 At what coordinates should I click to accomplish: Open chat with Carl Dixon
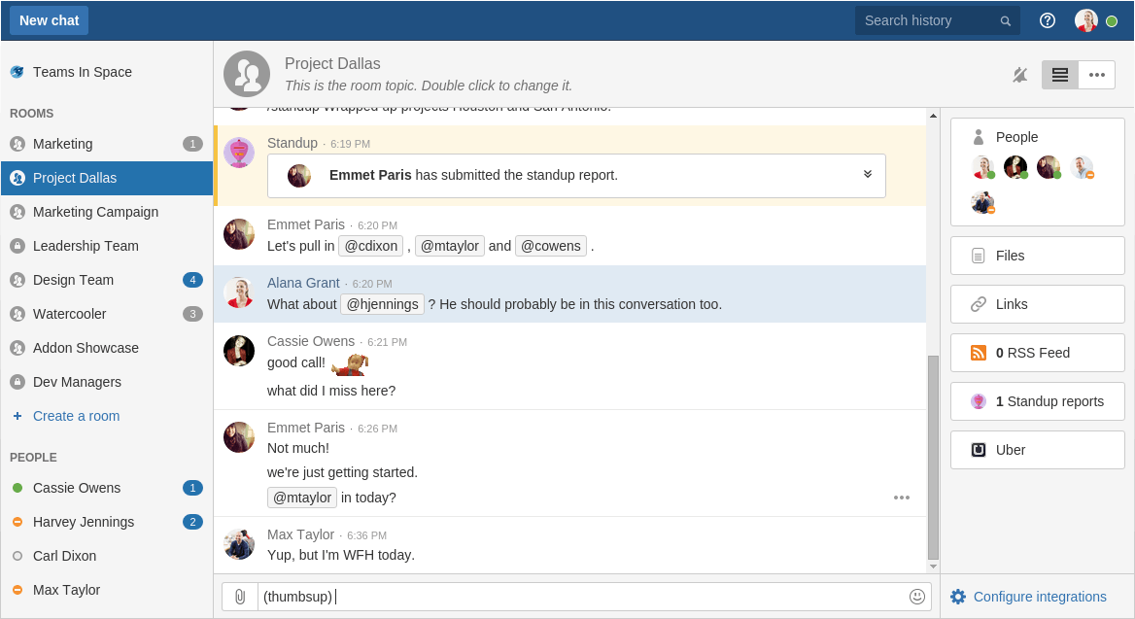coord(107,556)
